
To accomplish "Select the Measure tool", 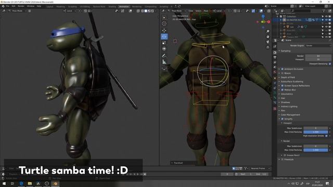I will coord(164,62).
